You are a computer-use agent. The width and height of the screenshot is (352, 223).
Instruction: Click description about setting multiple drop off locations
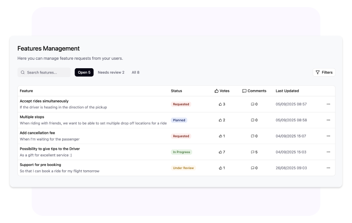coord(93,123)
